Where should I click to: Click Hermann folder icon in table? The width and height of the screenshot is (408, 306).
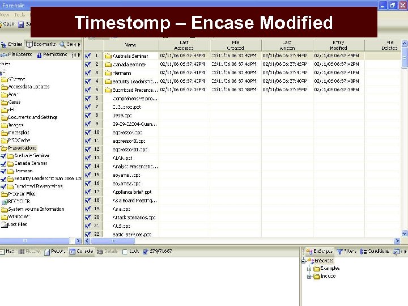point(108,73)
